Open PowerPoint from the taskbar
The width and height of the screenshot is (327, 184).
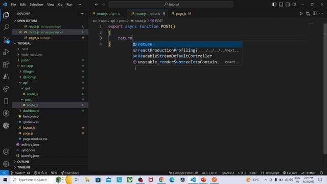tap(203, 179)
